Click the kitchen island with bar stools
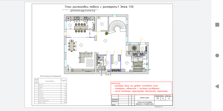This screenshot has width=223, height=111. 81,28
